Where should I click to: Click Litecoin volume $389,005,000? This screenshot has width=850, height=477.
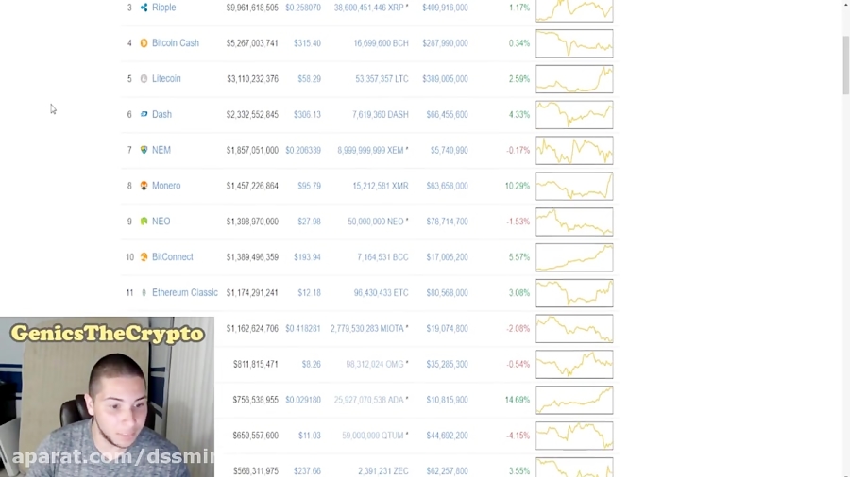(x=445, y=79)
